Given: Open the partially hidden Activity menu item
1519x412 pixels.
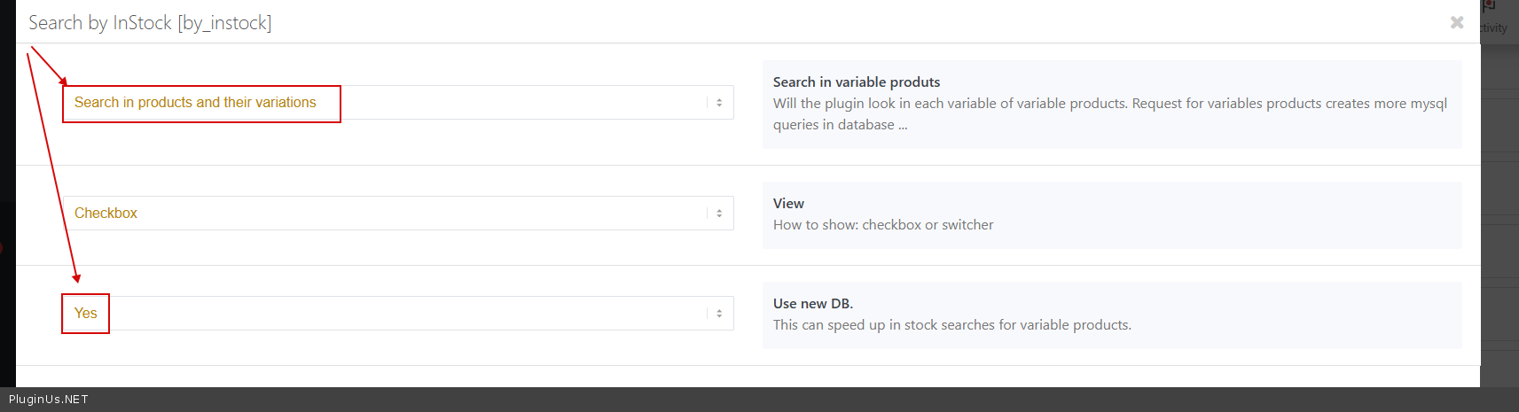Looking at the screenshot, I should pyautogui.click(x=1495, y=28).
